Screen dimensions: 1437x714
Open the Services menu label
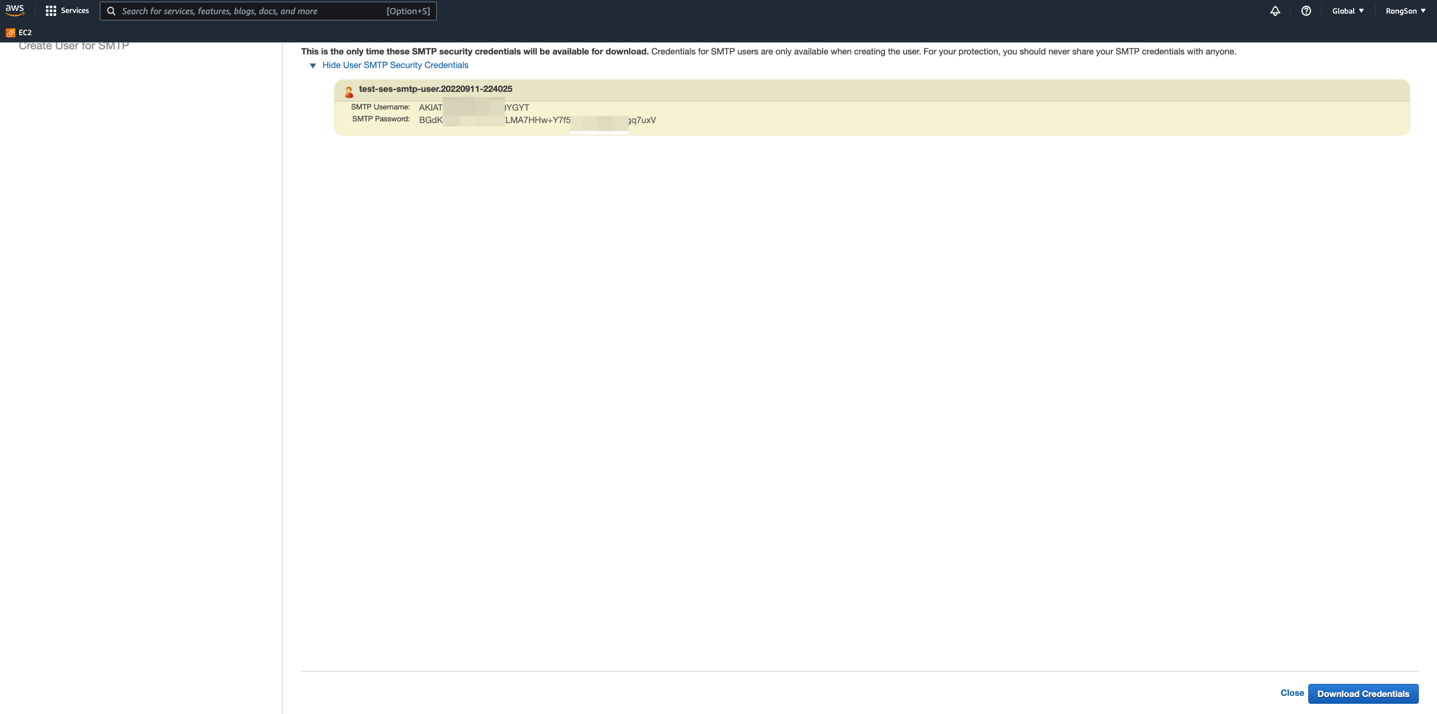point(75,11)
